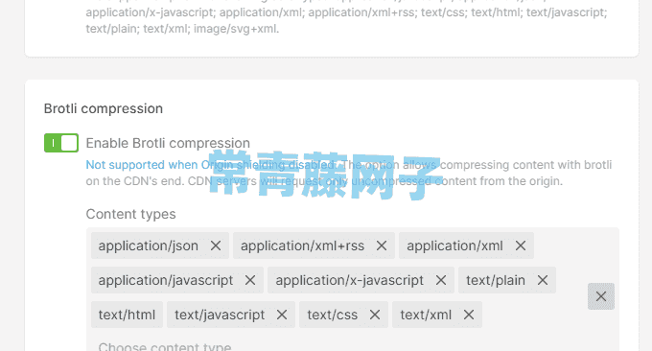
Task: Click the application/xml+rss tag label
Action: (x=302, y=246)
